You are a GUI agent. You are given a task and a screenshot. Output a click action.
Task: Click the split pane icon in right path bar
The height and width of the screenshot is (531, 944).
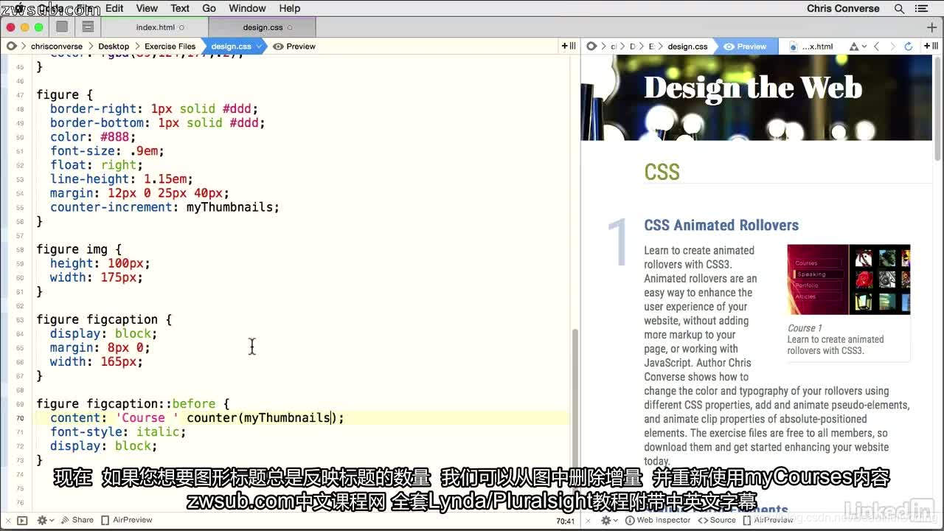pyautogui.click(x=931, y=46)
